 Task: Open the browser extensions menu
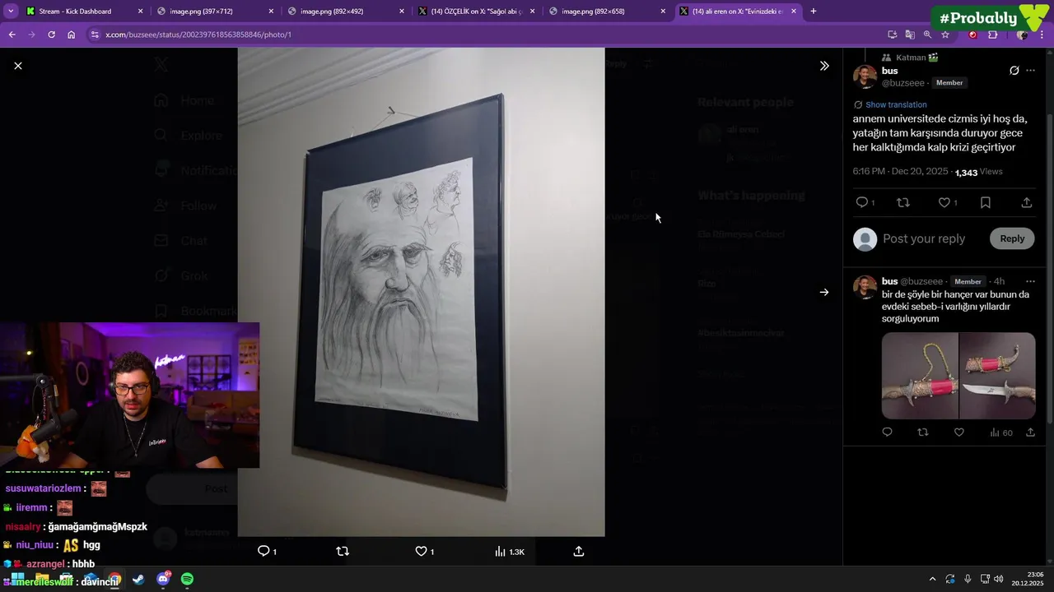(992, 35)
